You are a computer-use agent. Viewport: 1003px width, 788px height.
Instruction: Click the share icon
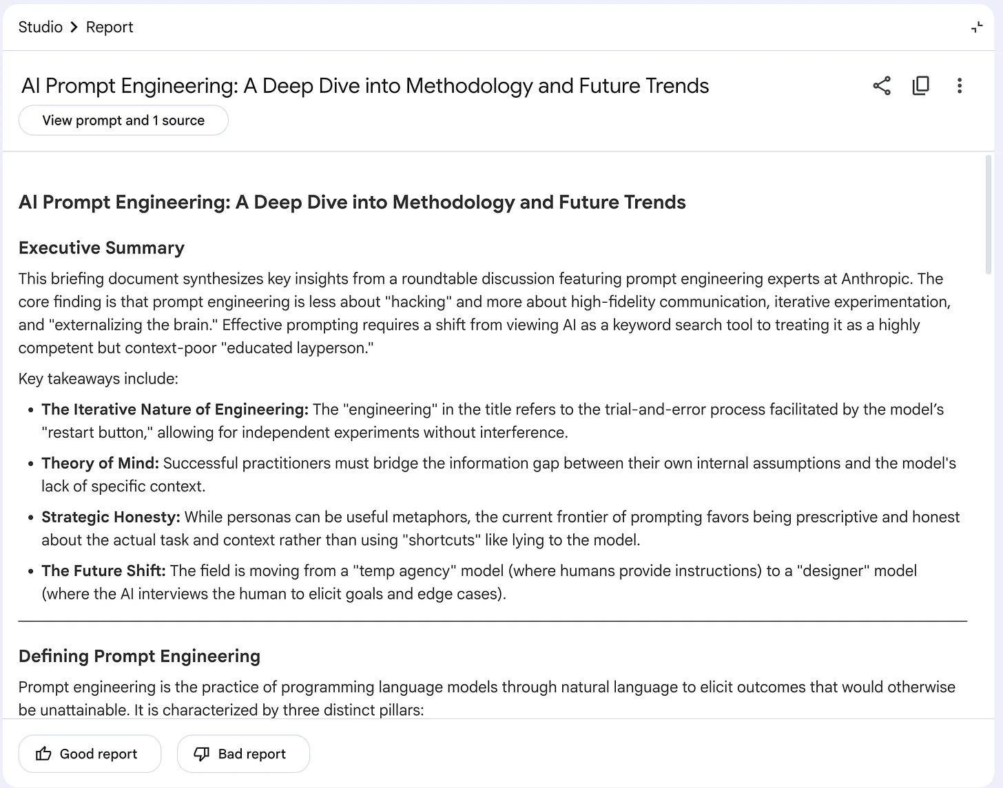(x=882, y=86)
